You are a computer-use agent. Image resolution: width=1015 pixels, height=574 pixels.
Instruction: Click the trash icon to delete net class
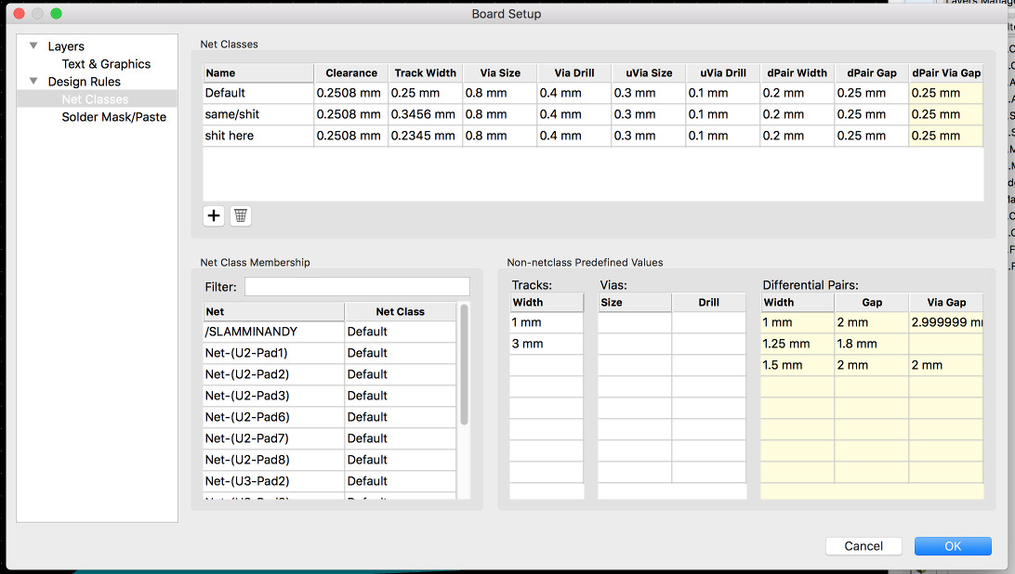coord(241,215)
